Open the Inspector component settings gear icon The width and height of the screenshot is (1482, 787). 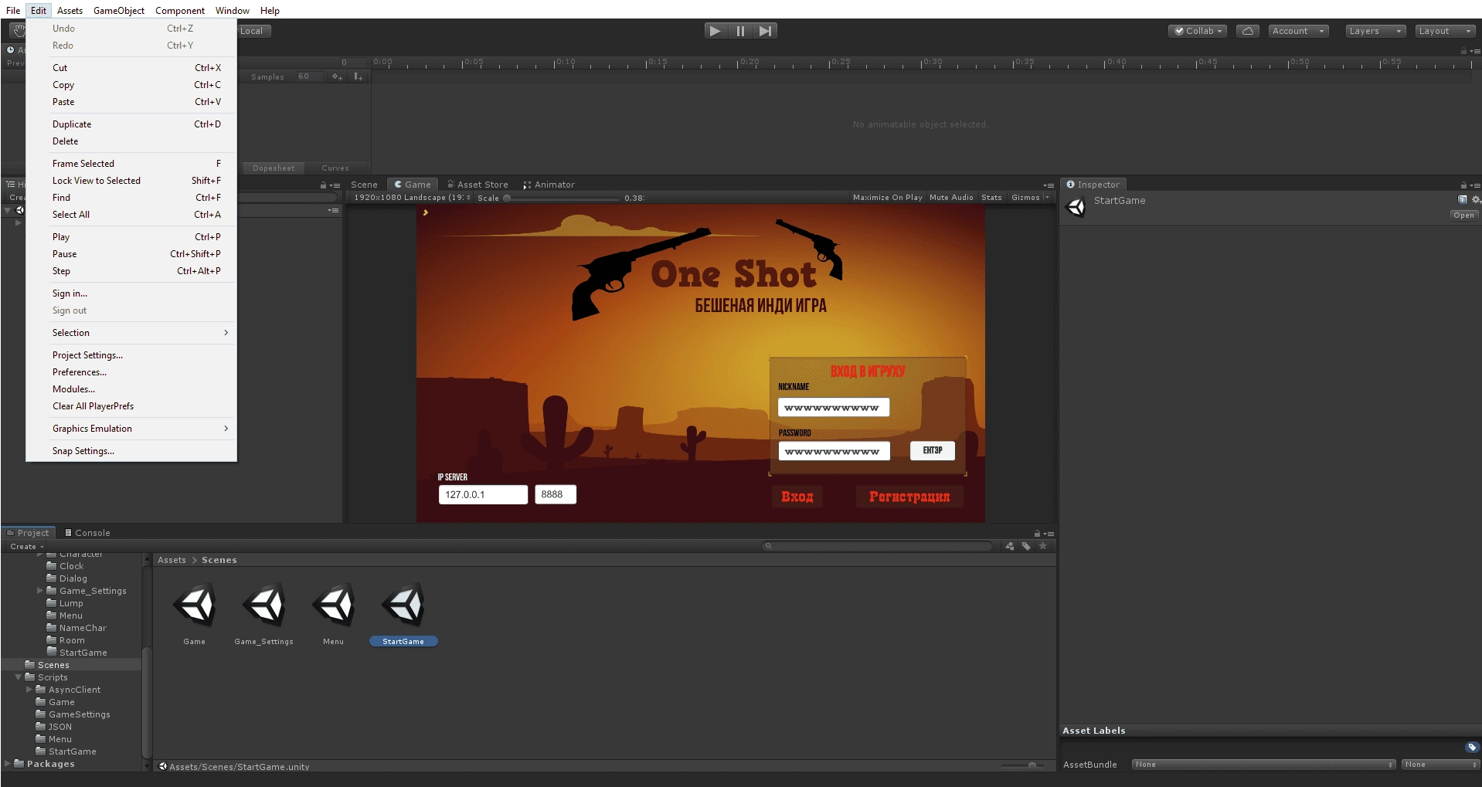click(x=1475, y=200)
